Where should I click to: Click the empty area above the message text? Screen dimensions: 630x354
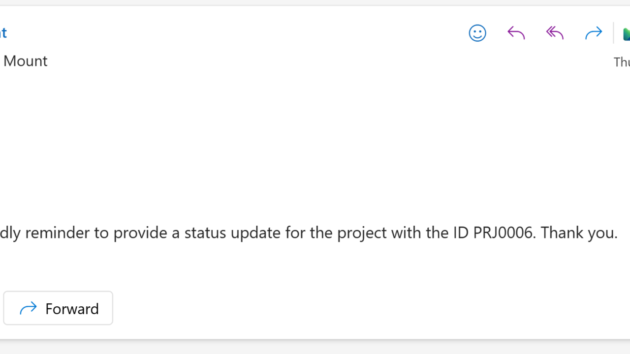click(295, 147)
